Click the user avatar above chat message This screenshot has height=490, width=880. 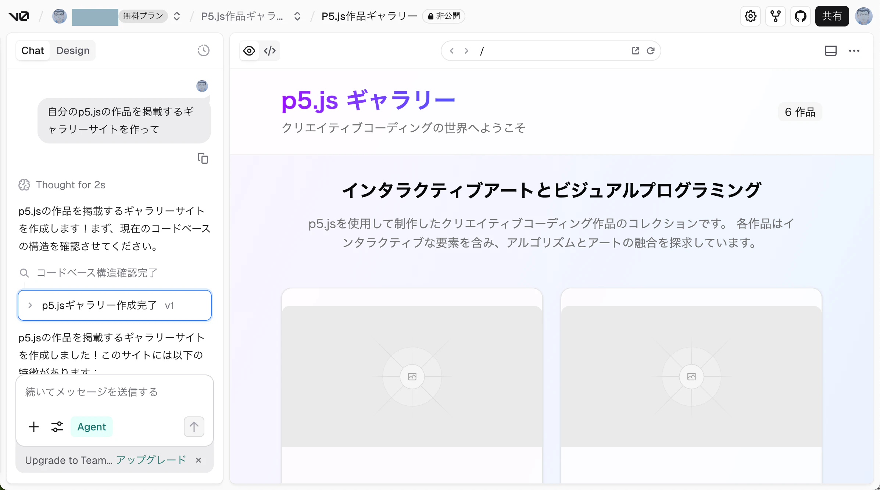(202, 86)
